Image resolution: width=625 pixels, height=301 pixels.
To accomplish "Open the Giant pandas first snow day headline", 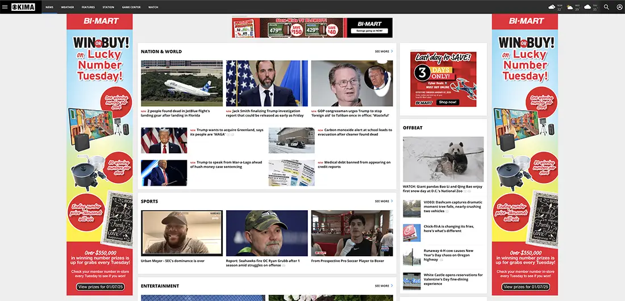I will click(x=443, y=189).
